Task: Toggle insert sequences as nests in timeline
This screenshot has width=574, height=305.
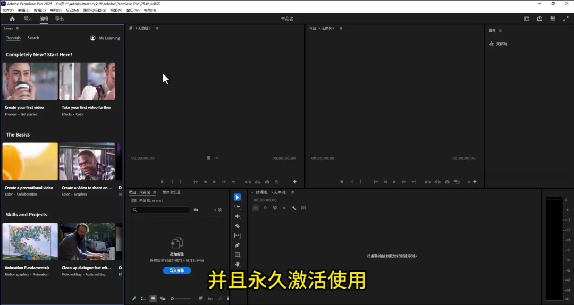Action: [x=256, y=208]
